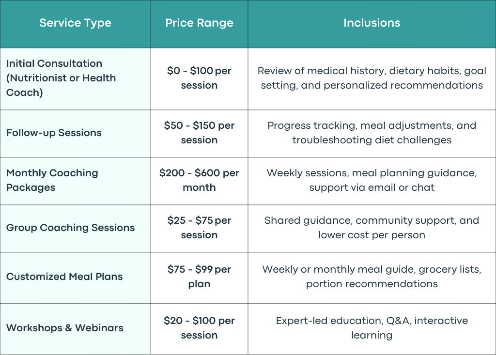Click the $0 - $100 per session price

click(199, 78)
